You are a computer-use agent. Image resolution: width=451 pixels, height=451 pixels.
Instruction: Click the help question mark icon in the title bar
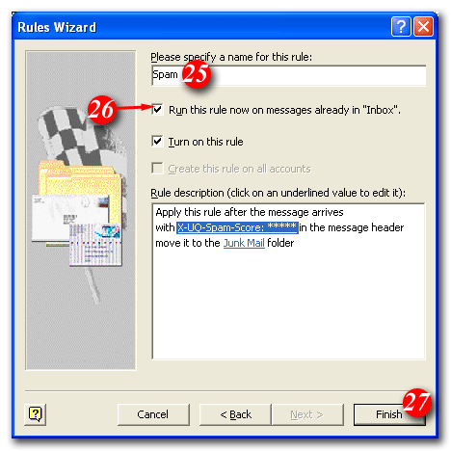coord(401,26)
